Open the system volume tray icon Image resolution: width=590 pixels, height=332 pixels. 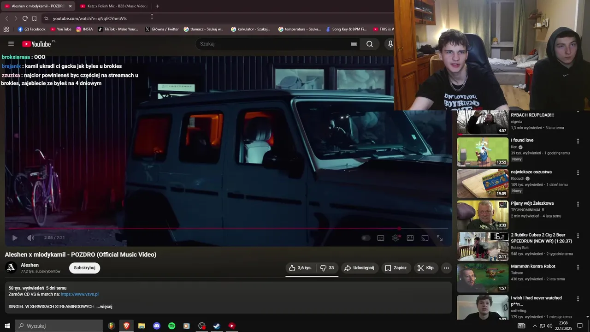pyautogui.click(x=549, y=326)
